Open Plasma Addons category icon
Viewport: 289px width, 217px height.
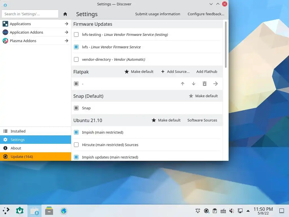click(5, 41)
